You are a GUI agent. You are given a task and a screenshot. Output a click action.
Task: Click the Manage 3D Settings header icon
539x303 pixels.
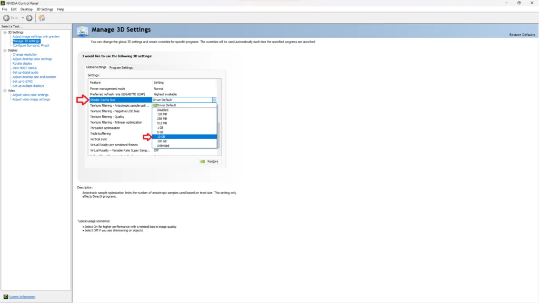point(82,31)
